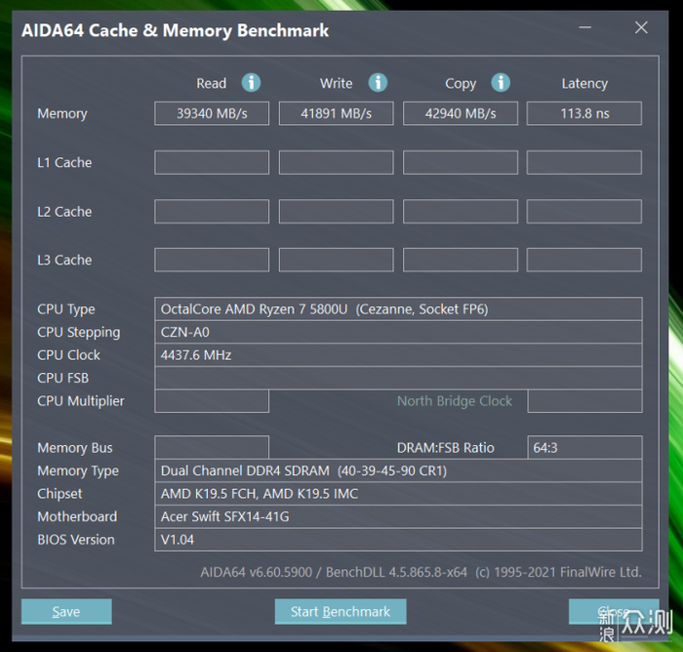
Task: Click the North Bridge Clock field
Action: [x=584, y=401]
